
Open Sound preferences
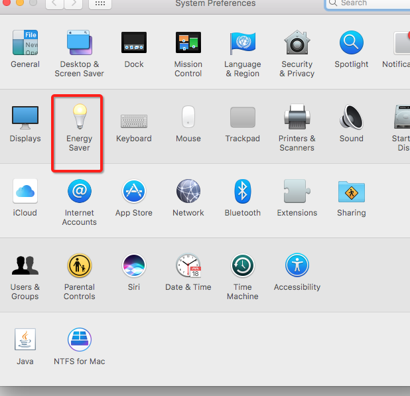click(x=352, y=123)
